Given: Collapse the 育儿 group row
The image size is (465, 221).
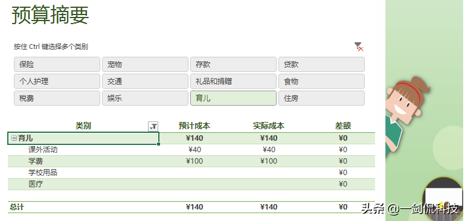Looking at the screenshot, I should (14, 138).
